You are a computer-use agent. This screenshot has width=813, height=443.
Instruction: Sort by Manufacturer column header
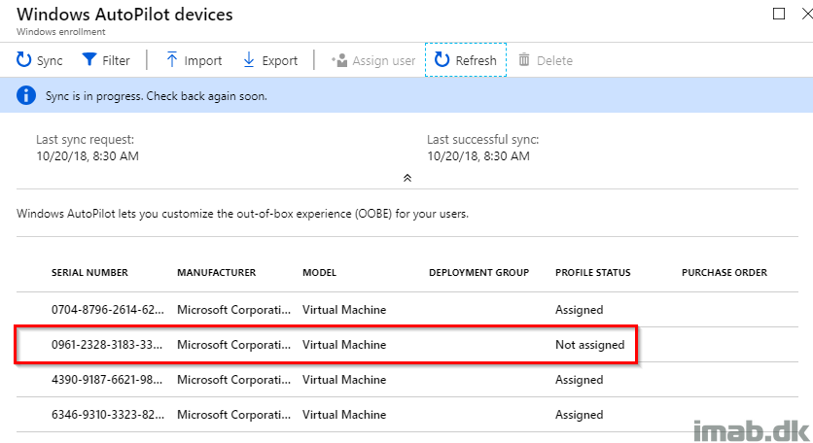point(216,273)
